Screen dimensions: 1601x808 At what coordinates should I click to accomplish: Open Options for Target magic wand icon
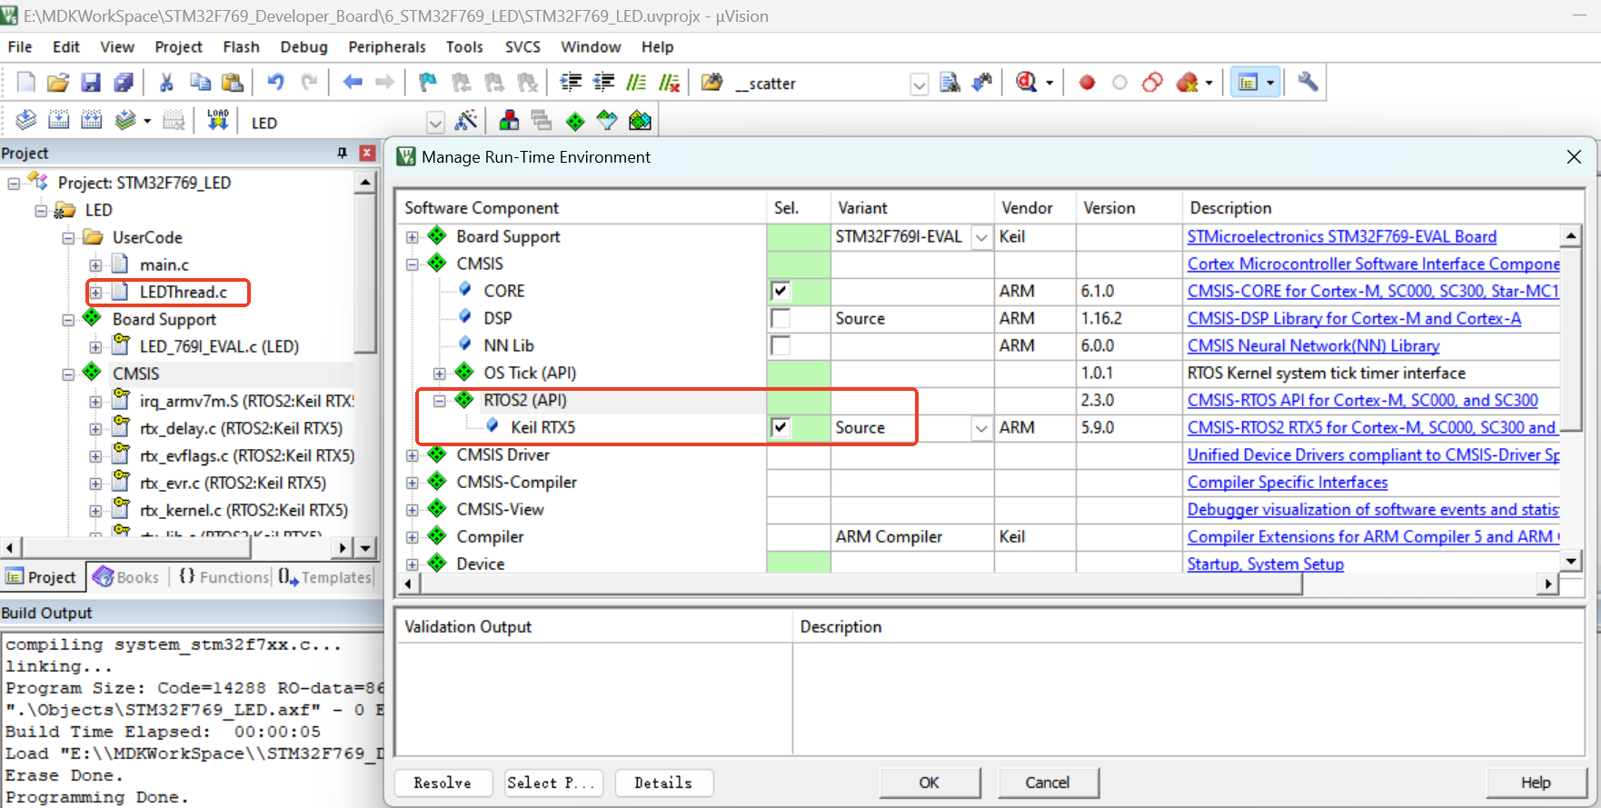[x=466, y=121]
